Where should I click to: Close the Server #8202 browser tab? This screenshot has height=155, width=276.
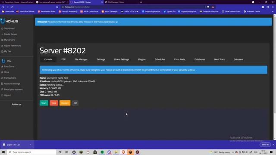click(x=102, y=2)
